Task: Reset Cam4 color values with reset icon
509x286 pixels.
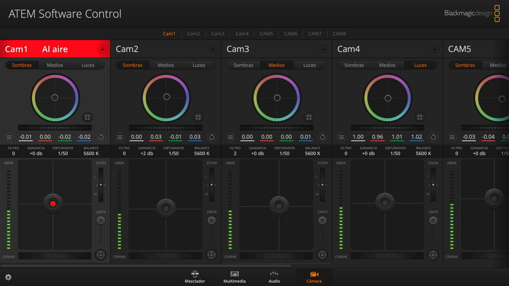Action: click(433, 137)
